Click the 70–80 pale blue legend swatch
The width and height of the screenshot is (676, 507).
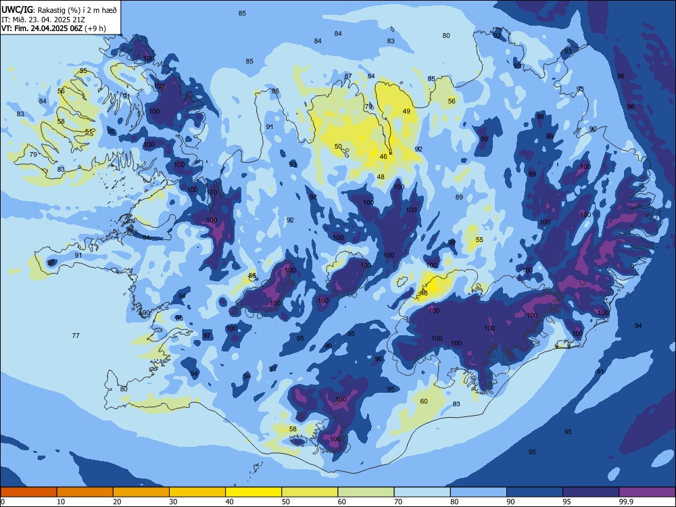[422, 492]
